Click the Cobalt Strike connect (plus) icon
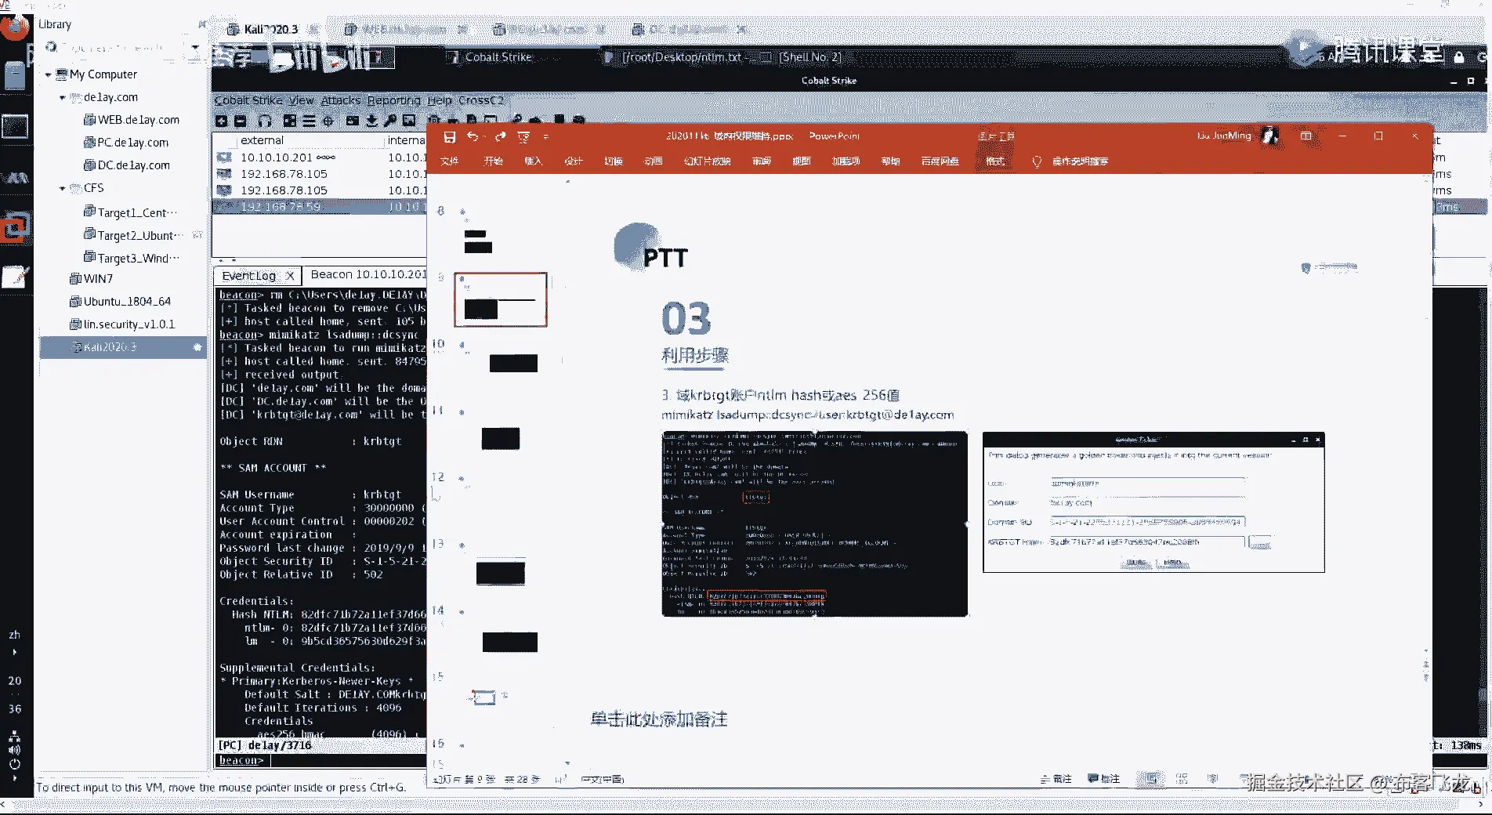The image size is (1492, 815). [x=222, y=121]
